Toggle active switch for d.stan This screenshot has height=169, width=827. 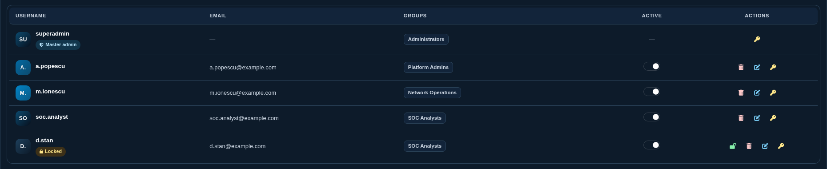652,145
